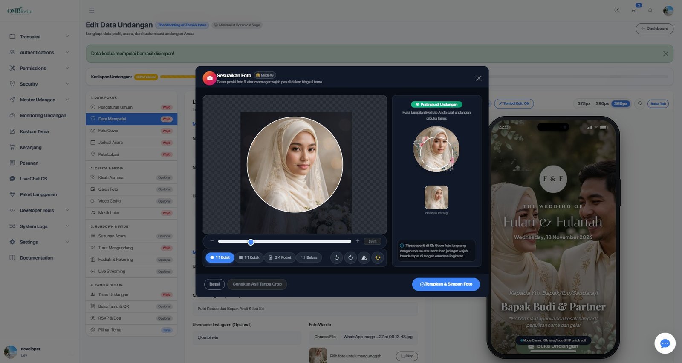Viewport: 682px width, 363px height.
Task: Click the zoom in plus icon
Action: click(358, 241)
